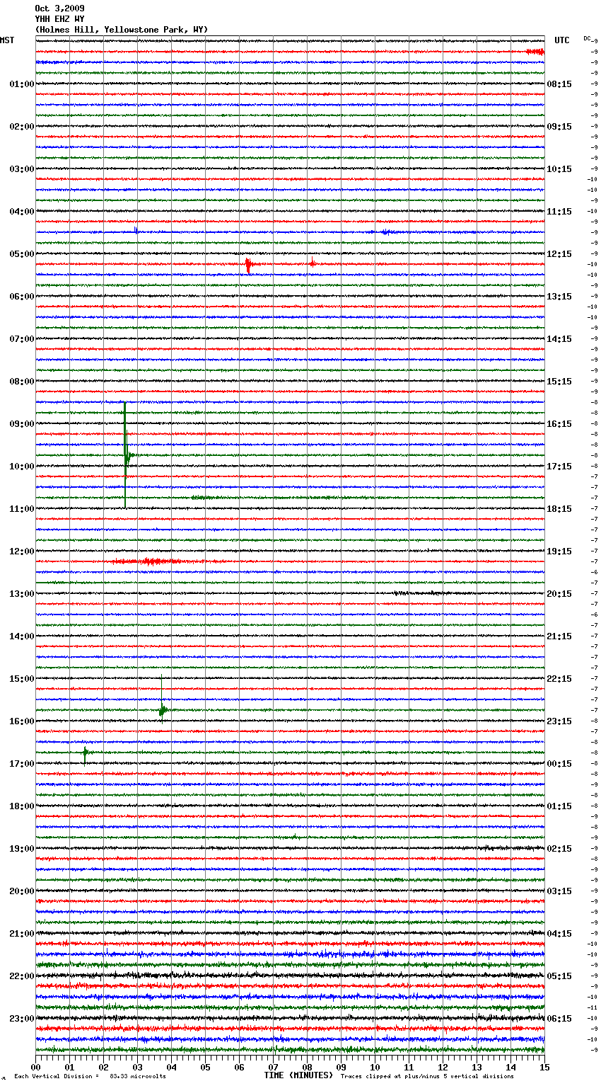Image resolution: width=601 pixels, height=1086 pixels.
Task: Select the 06:00 MST row label
Action: click(x=22, y=297)
